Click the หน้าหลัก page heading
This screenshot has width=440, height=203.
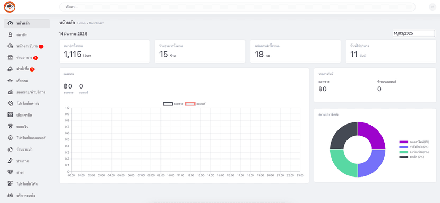click(67, 23)
